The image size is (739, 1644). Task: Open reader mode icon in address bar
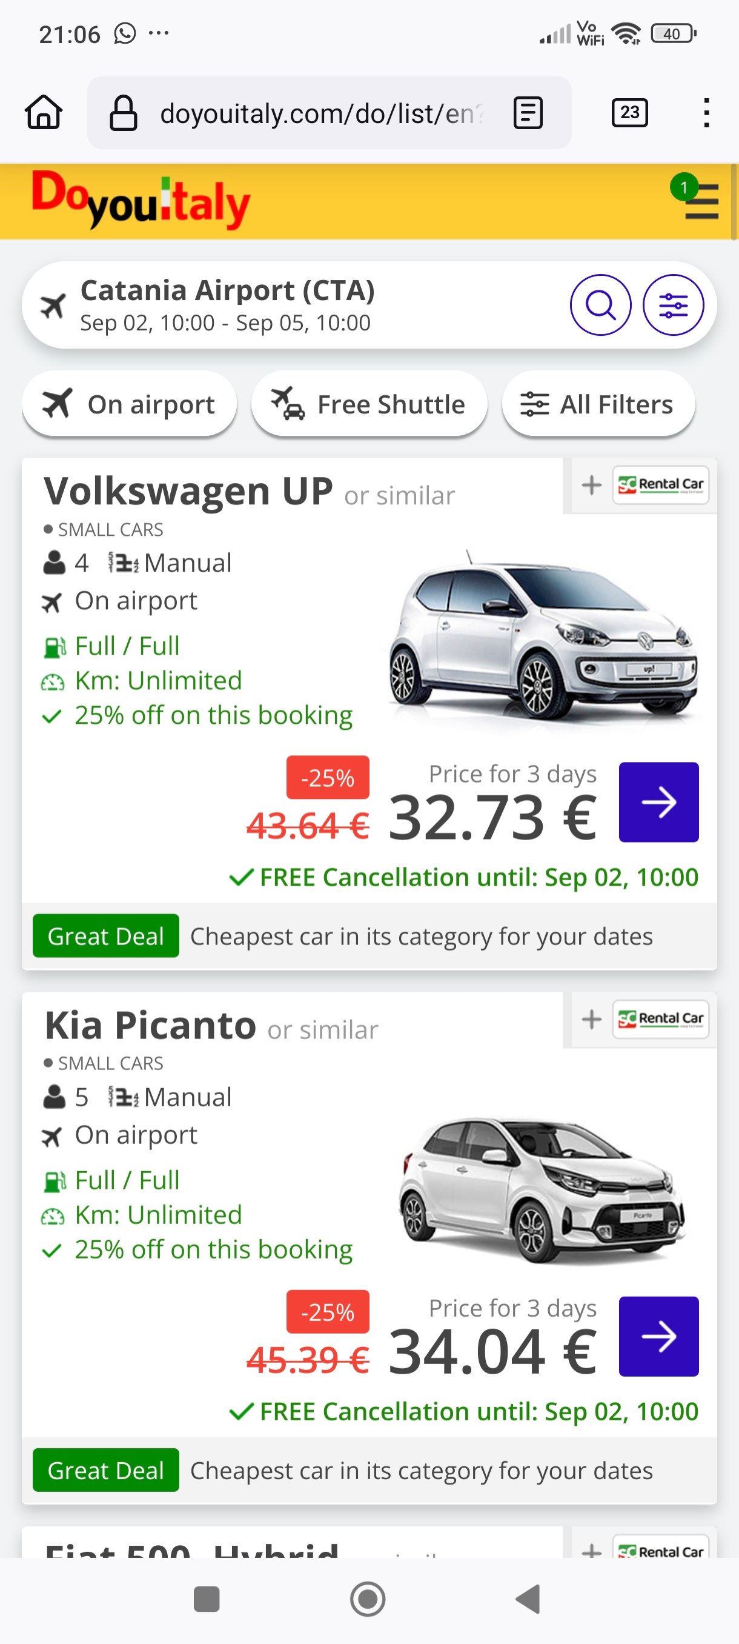click(x=528, y=113)
